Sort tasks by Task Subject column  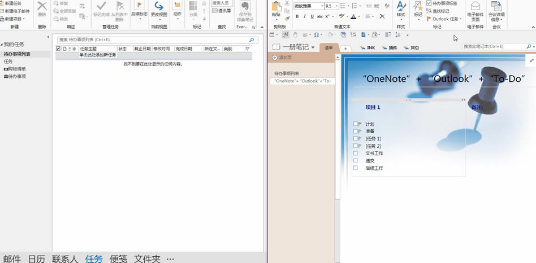tap(98, 49)
